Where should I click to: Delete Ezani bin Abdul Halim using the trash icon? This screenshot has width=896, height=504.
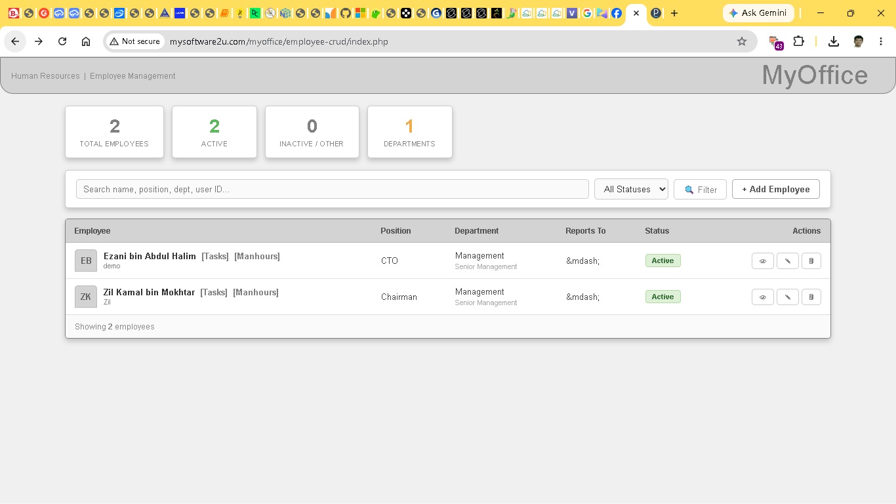[x=811, y=261]
